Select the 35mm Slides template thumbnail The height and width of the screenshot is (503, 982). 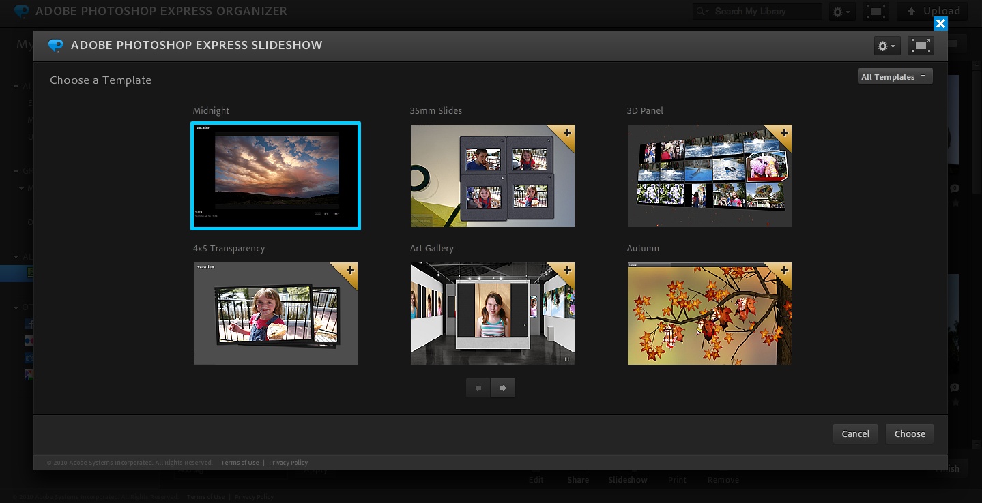point(493,176)
